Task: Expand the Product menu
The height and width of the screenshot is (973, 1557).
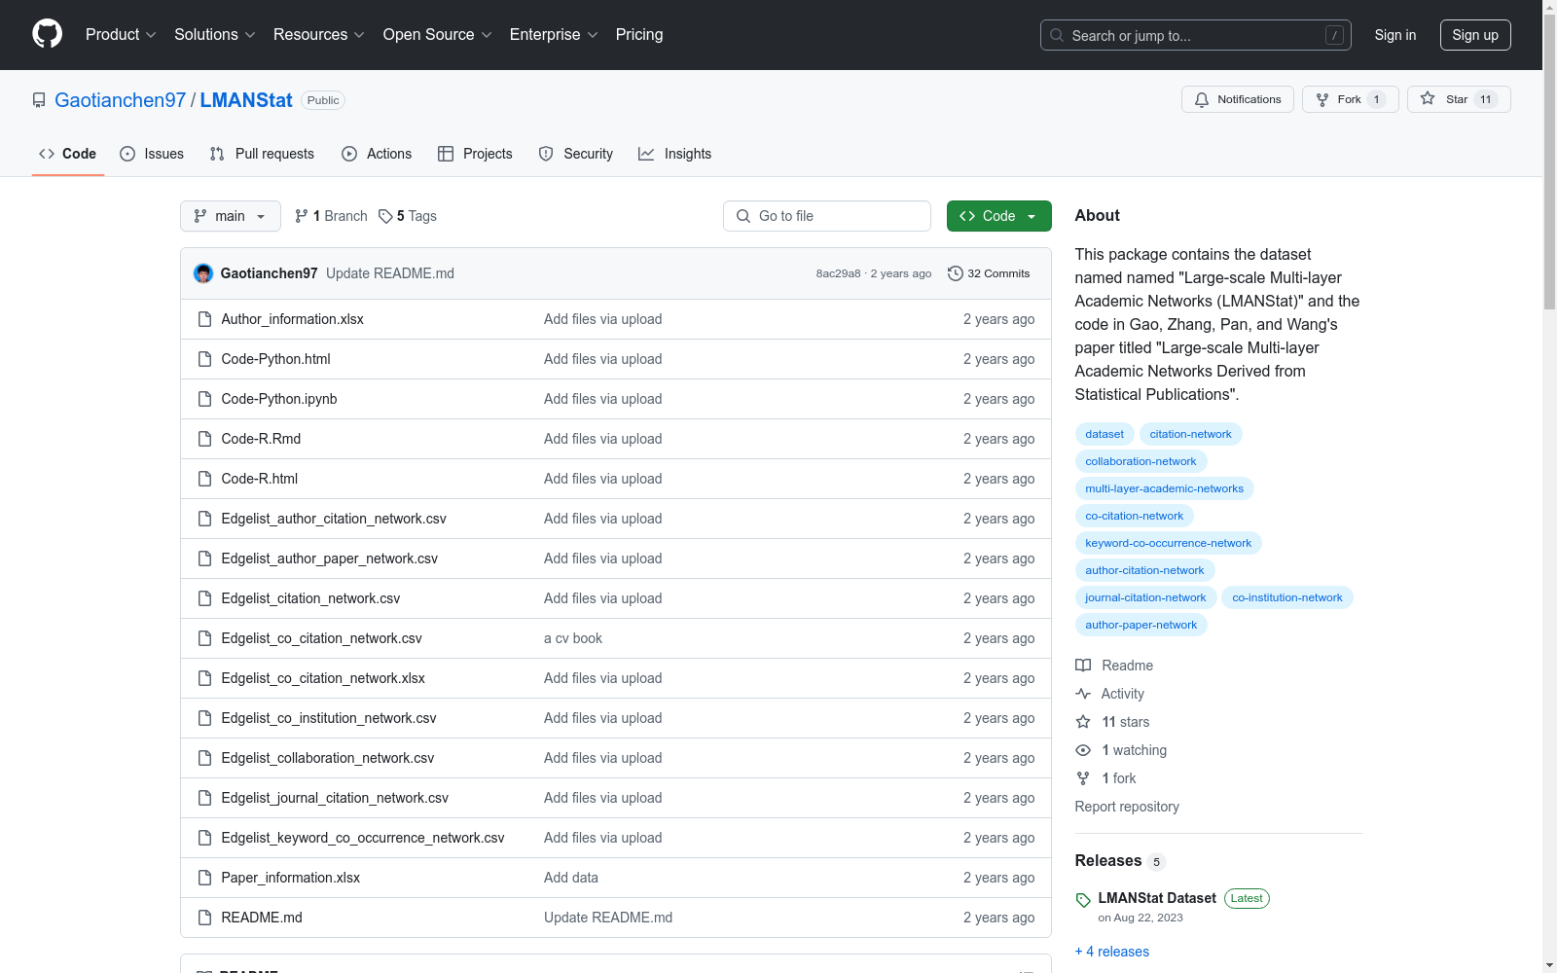Action: pos(121,35)
